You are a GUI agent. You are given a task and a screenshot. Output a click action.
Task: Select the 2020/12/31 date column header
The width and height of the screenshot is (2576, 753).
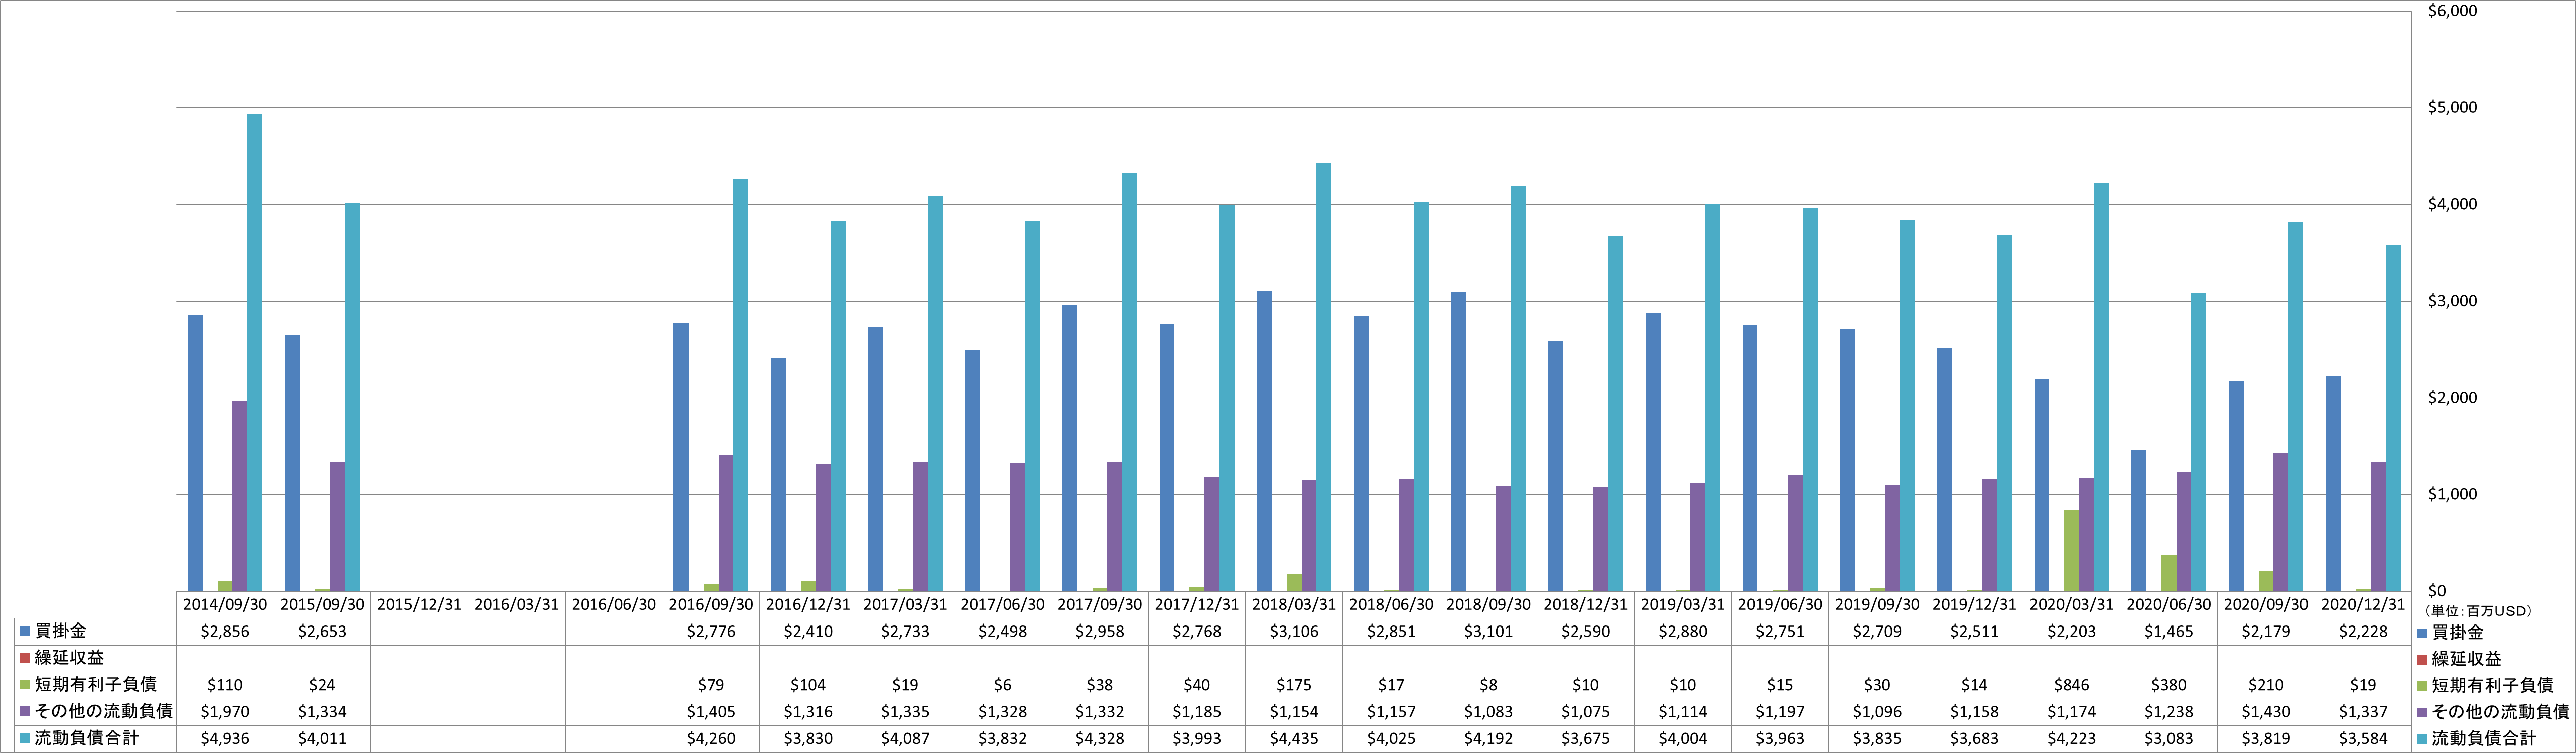coord(2363,605)
